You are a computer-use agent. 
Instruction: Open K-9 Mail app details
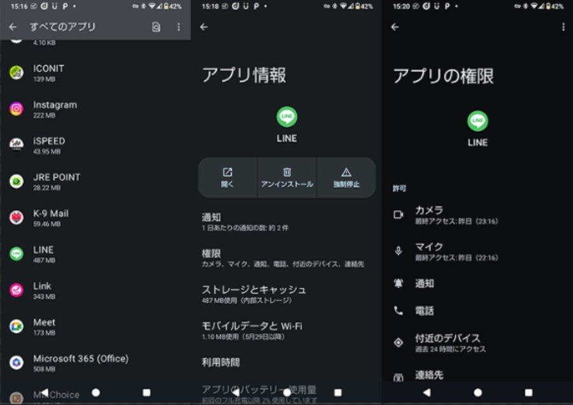50,217
